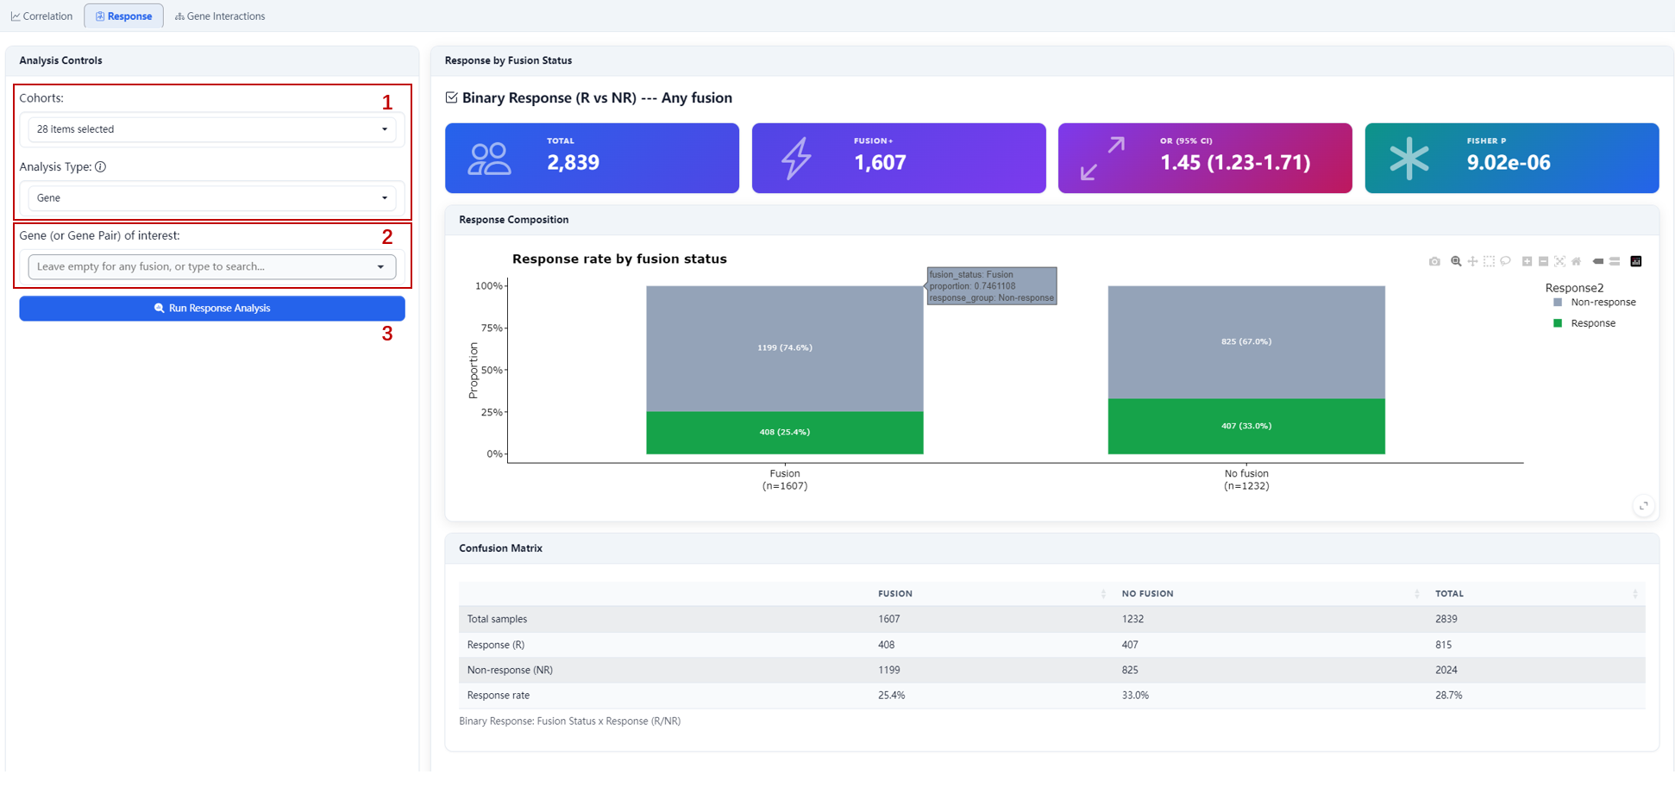
Task: Click the autoscale icon in chart toolbar
Action: click(1559, 261)
